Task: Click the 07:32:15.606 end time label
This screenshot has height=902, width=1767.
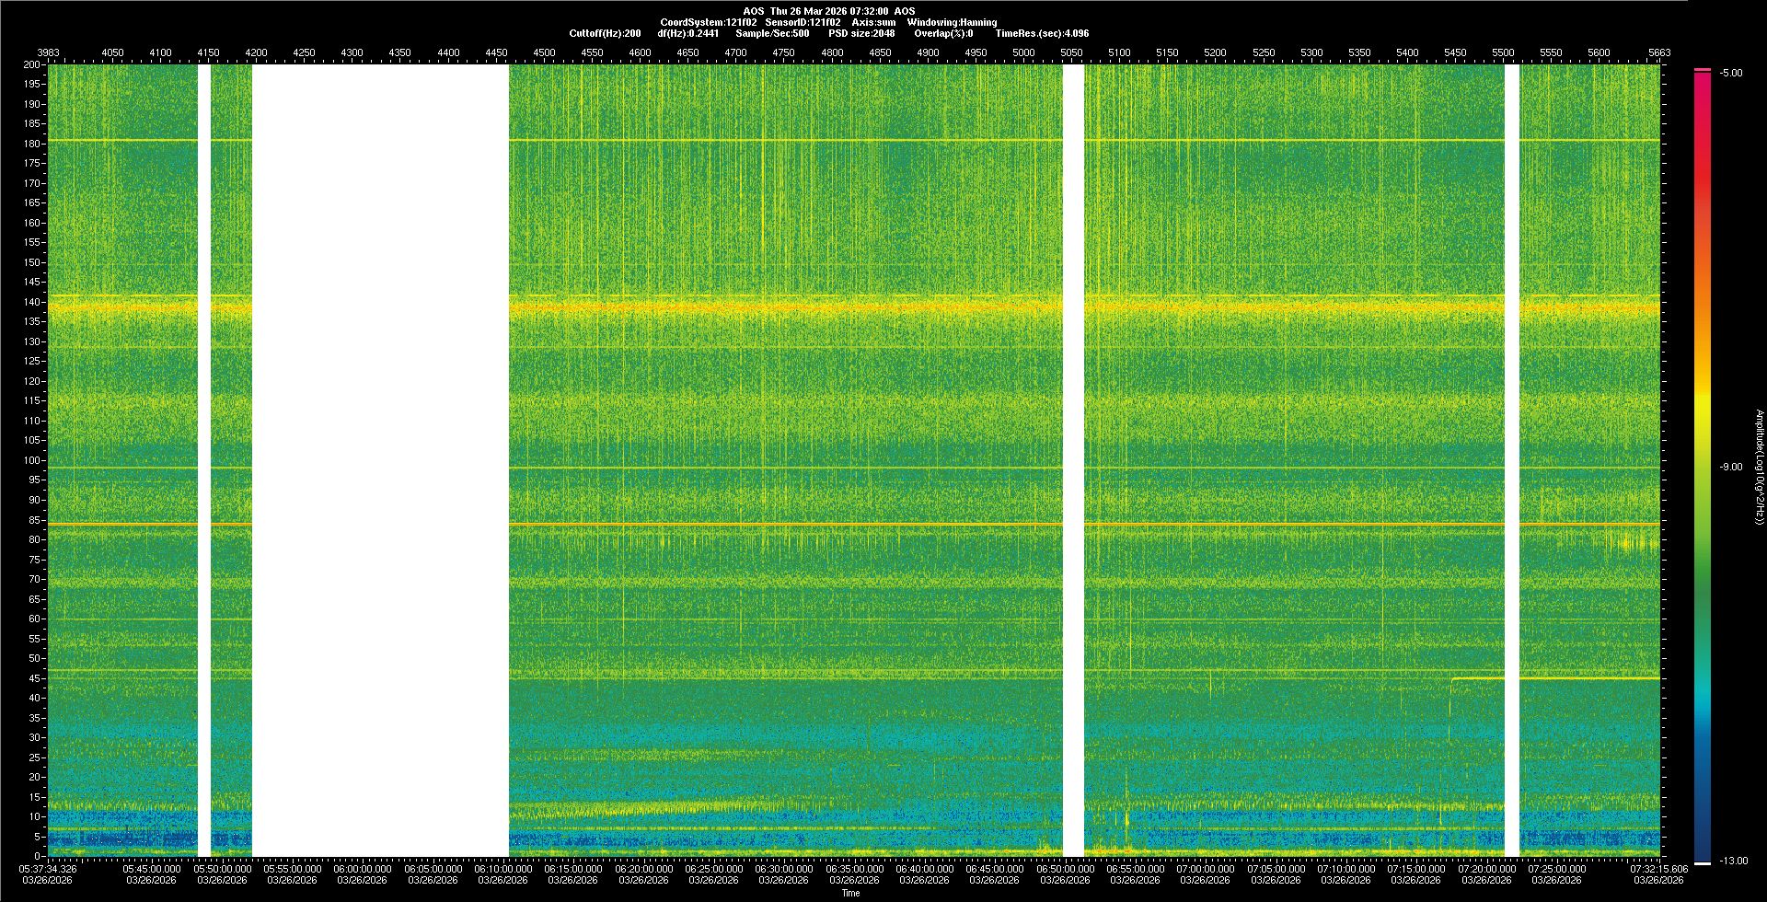Action: [1658, 869]
